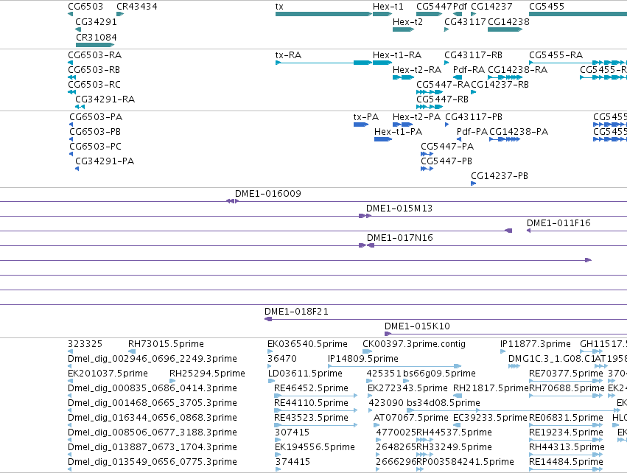Select the CG6503 gene label
The image size is (627, 473).
coord(85,7)
